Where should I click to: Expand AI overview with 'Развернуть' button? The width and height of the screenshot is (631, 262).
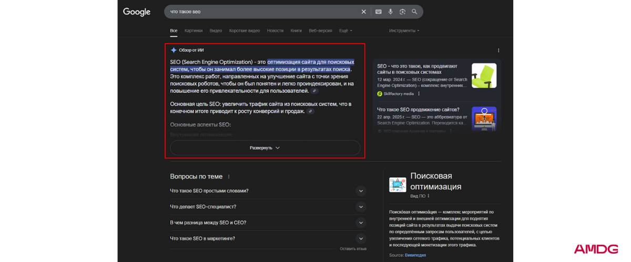(x=265, y=148)
